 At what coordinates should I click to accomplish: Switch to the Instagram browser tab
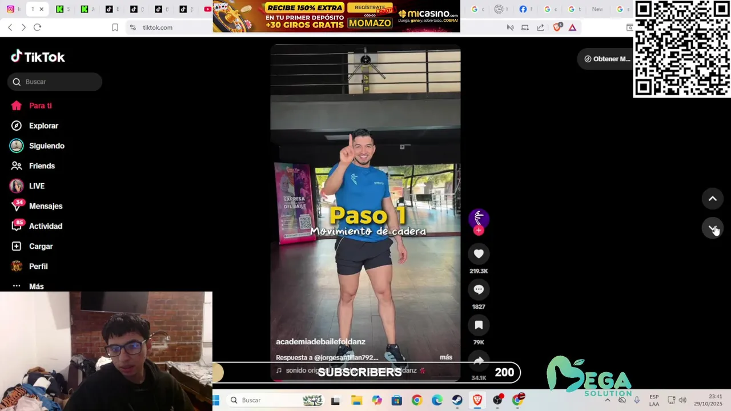pyautogui.click(x=10, y=9)
